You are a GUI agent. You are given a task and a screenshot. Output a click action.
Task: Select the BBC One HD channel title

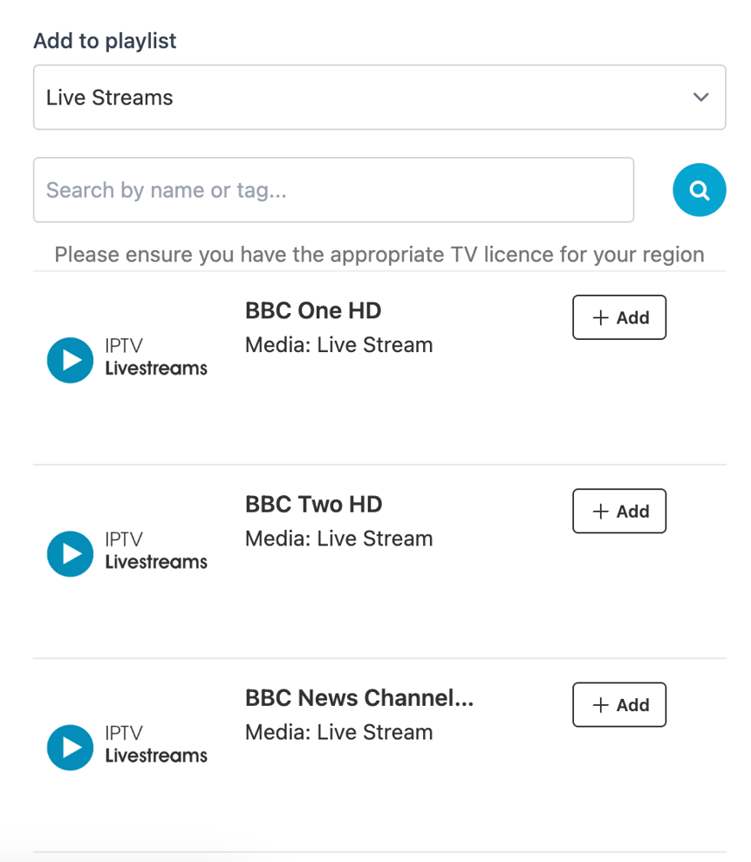(312, 310)
